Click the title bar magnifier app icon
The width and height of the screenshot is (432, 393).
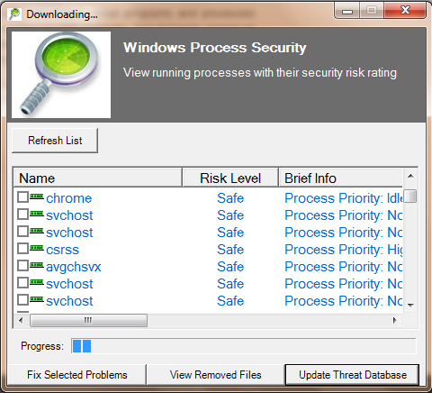coord(14,14)
